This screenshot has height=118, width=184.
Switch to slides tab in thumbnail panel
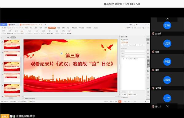click(x=13, y=37)
